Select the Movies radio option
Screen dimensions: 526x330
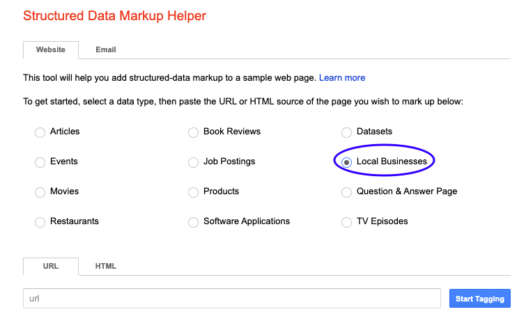point(40,192)
